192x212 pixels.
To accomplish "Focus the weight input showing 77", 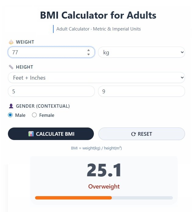I will [51, 52].
